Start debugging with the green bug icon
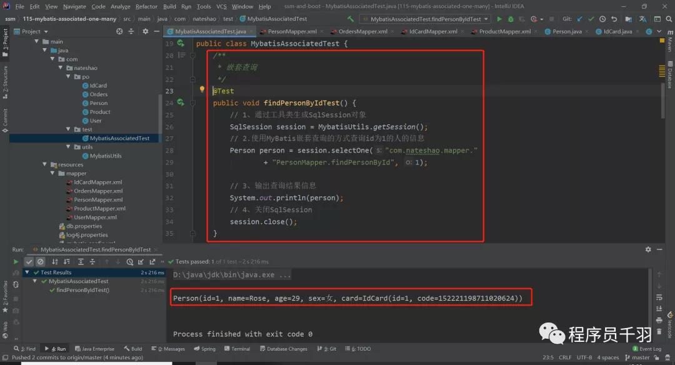Viewport: 675px width, 365px height. [511, 19]
